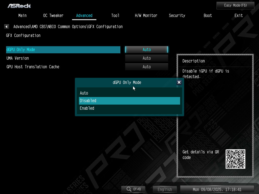Screen dimensions: 259x194
Task: Click the English language button
Action: pos(165,189)
